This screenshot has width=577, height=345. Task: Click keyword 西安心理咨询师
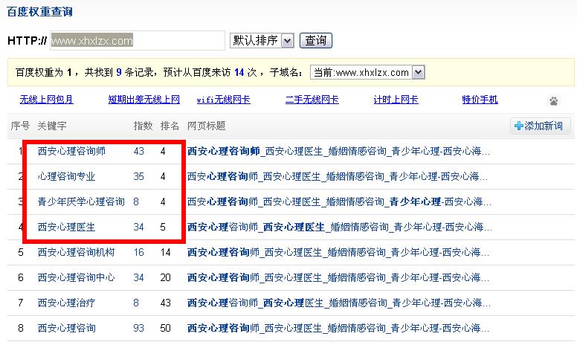click(x=71, y=151)
